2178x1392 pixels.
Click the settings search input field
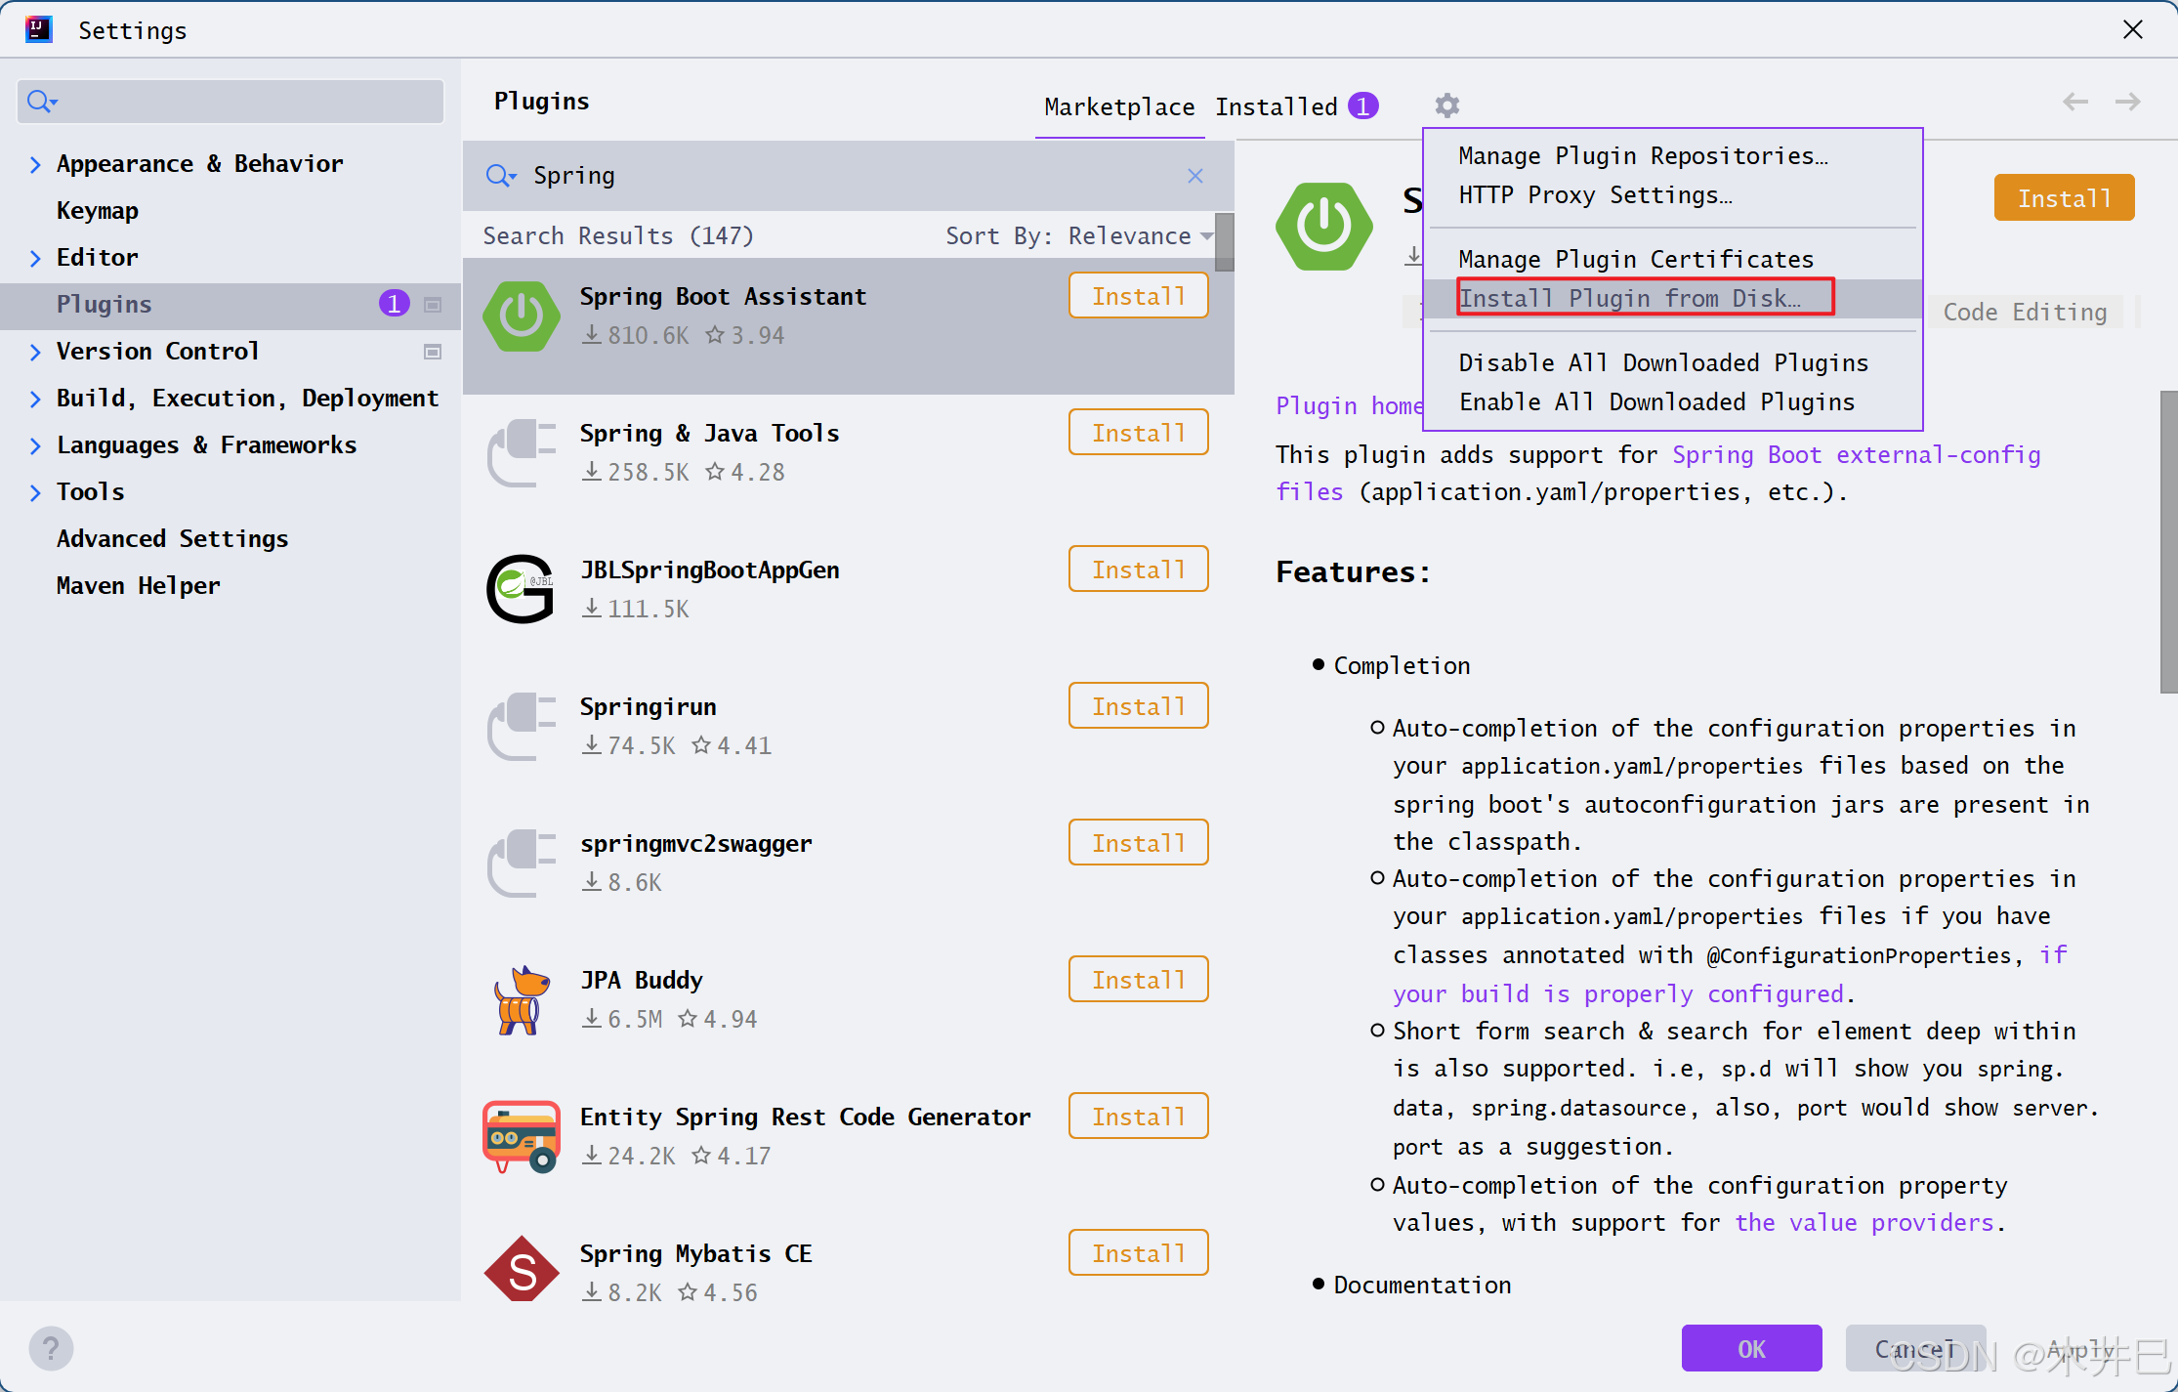click(244, 102)
